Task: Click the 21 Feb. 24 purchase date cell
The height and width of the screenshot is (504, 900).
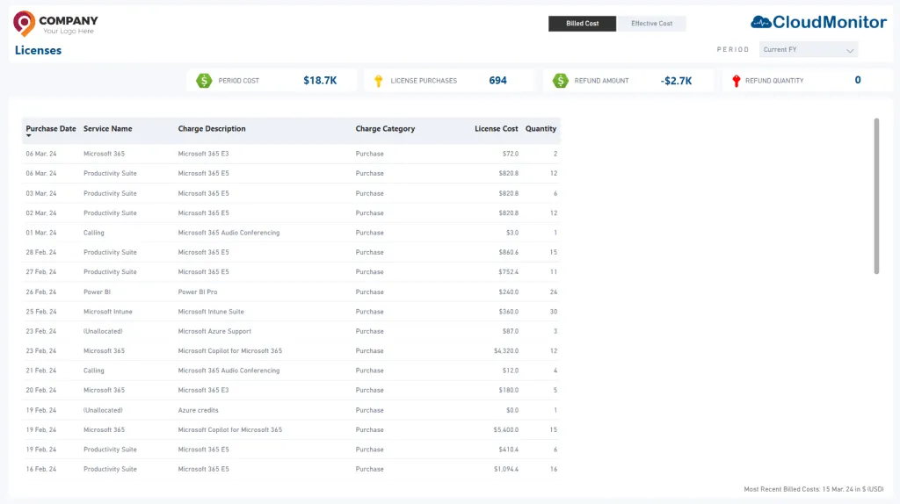Action: click(x=41, y=371)
